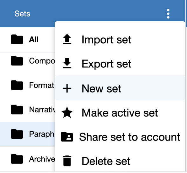Choose Delete set from the menu
187x173 pixels.
(x=120, y=161)
